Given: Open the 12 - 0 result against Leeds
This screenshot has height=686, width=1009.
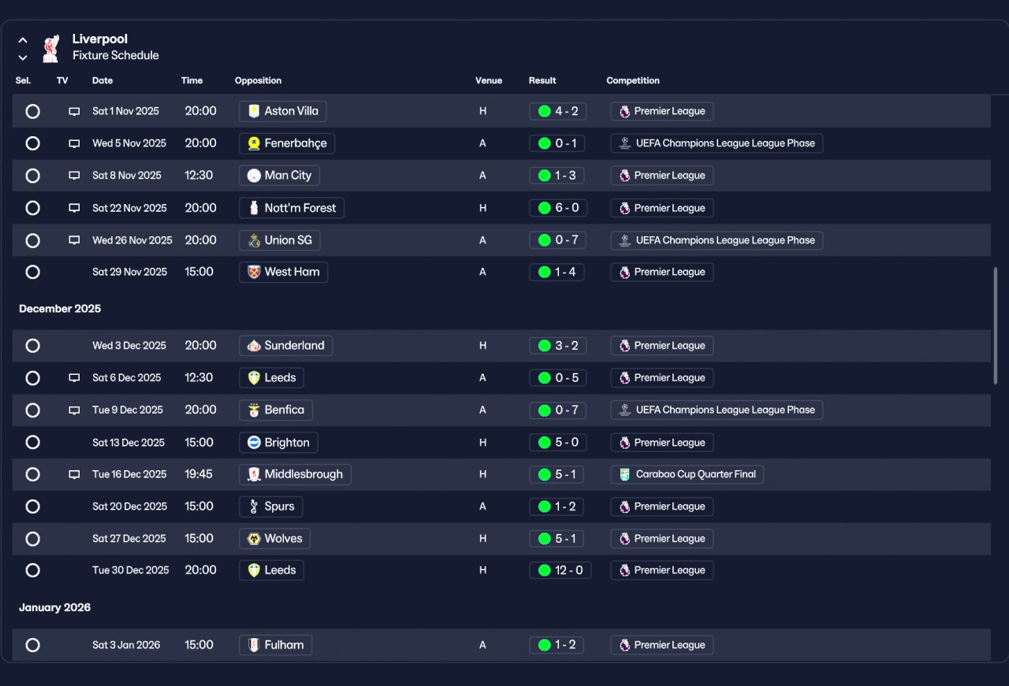Looking at the screenshot, I should coord(560,570).
